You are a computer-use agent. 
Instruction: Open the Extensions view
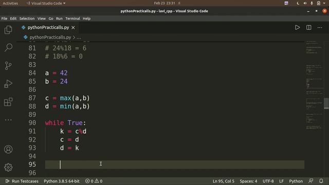tap(8, 102)
